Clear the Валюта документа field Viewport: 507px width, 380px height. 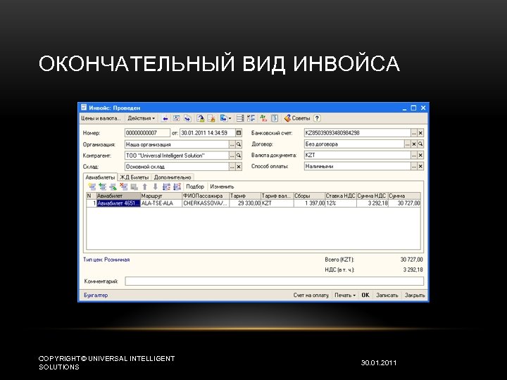click(420, 156)
